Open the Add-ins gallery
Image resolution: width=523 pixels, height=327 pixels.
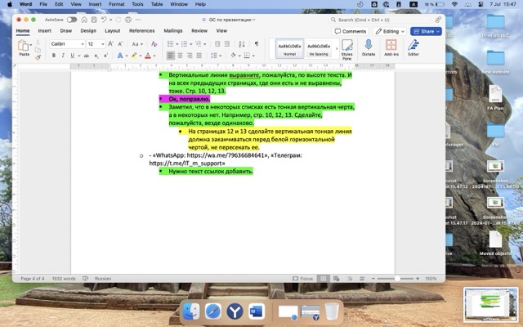[x=391, y=47]
